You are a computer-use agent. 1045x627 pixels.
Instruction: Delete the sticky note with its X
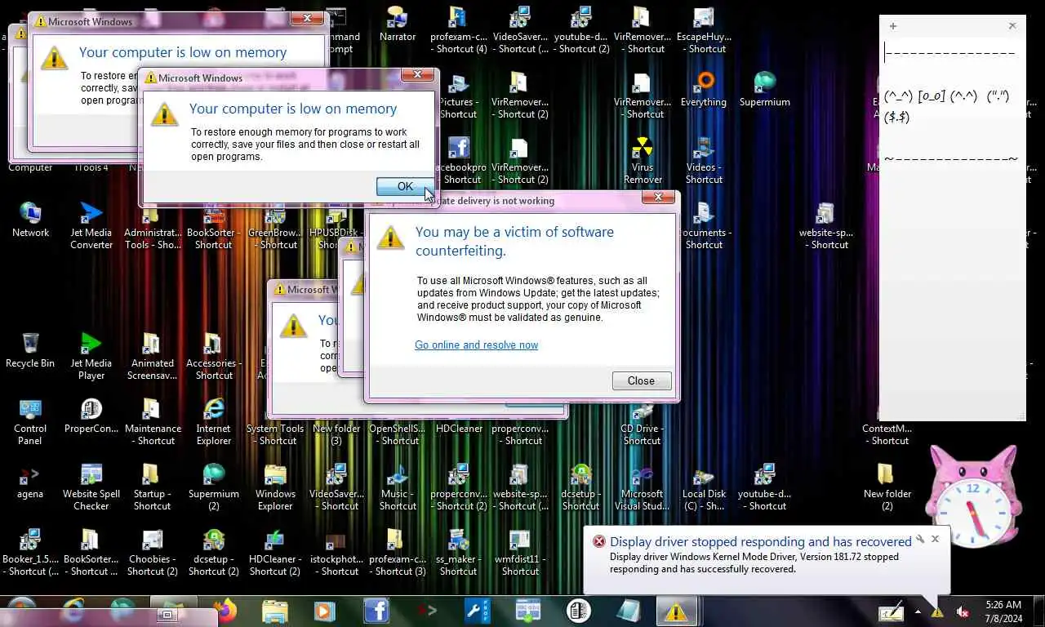[1012, 26]
